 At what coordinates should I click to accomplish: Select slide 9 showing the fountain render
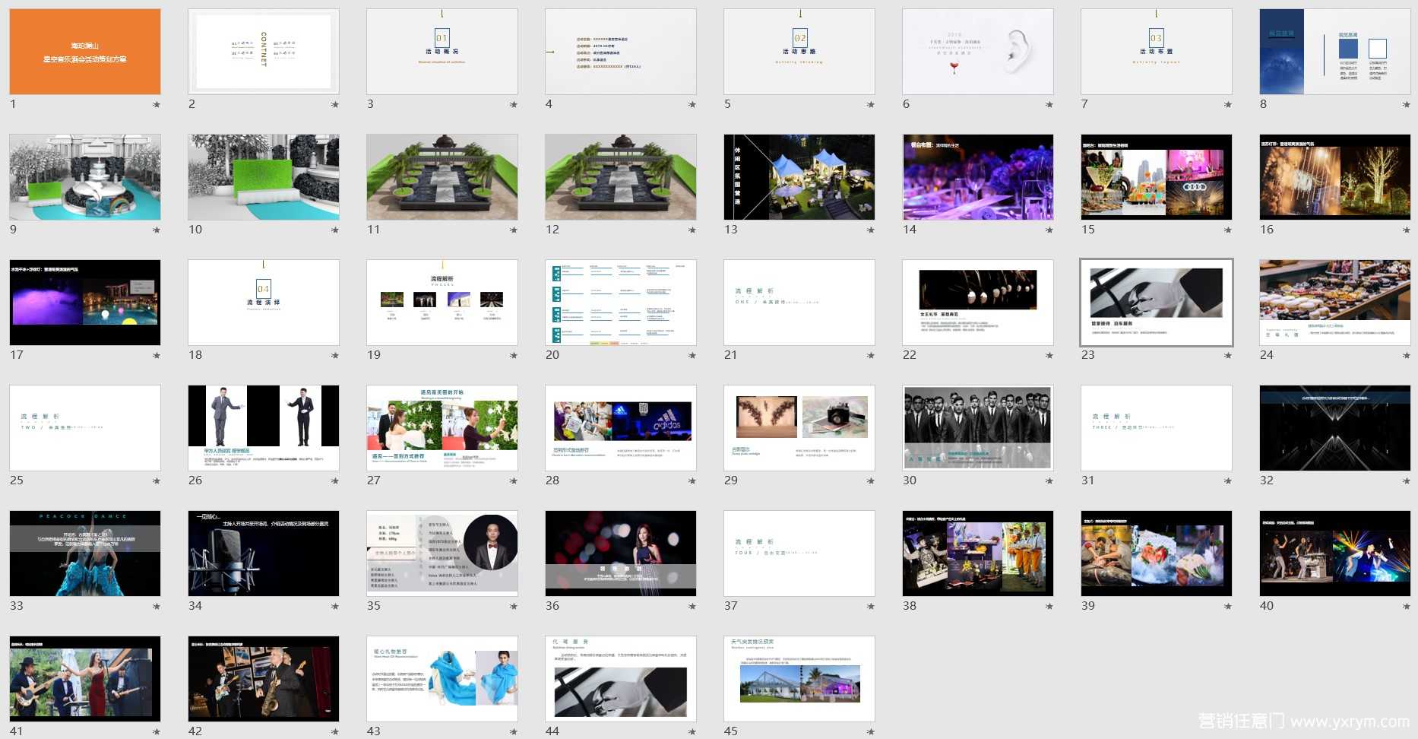point(85,177)
